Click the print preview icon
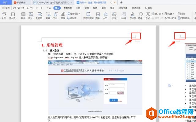196x122 pixels. pyautogui.click(x=27, y=8)
